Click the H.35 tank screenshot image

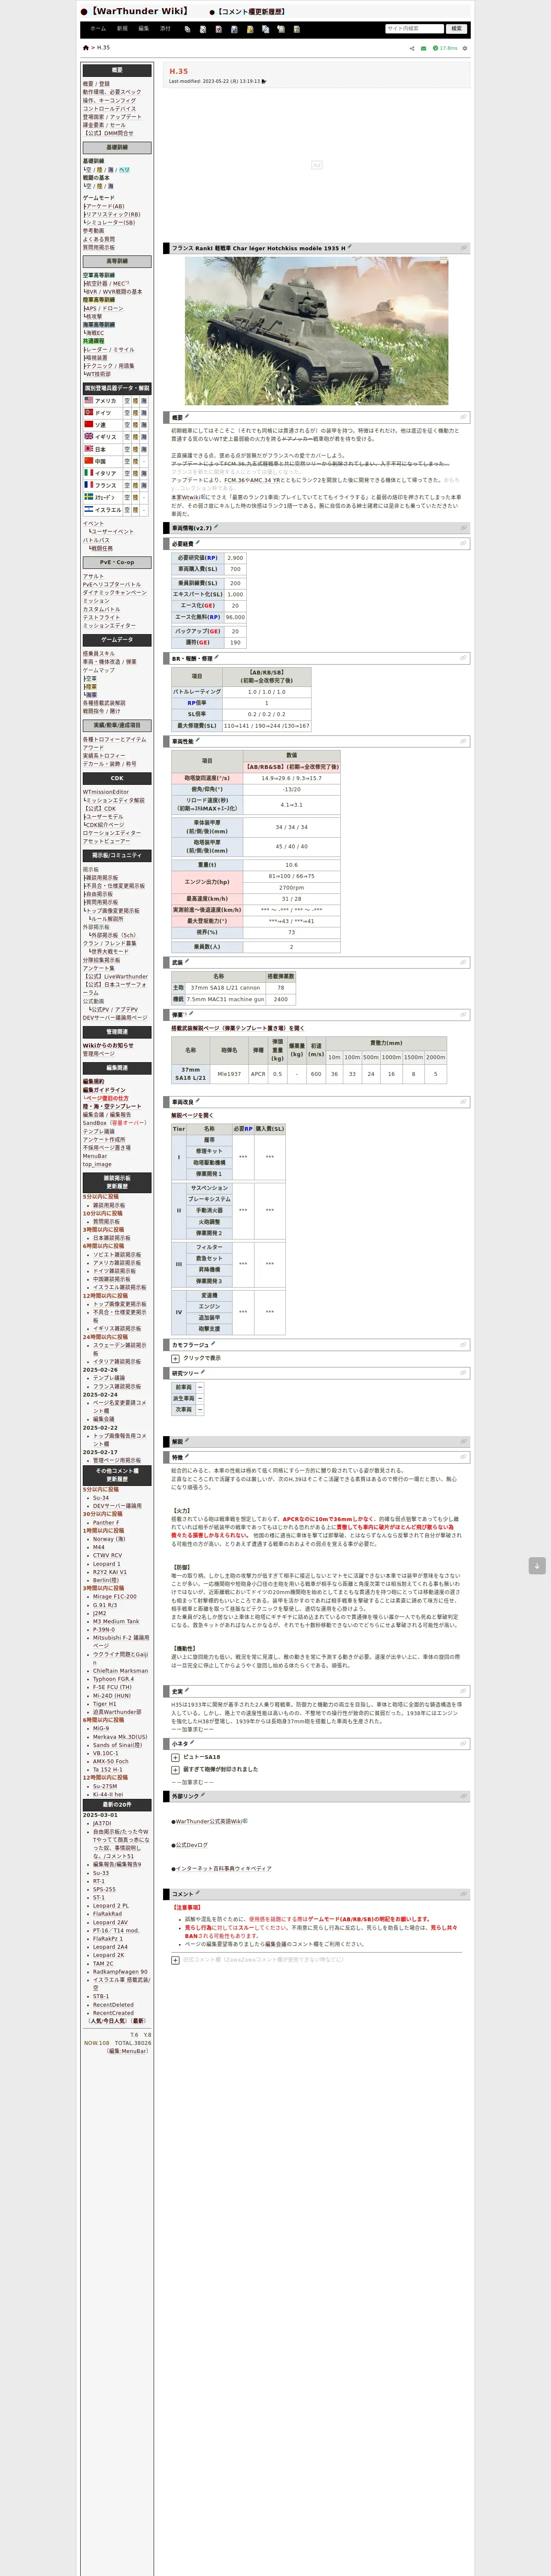(x=316, y=331)
